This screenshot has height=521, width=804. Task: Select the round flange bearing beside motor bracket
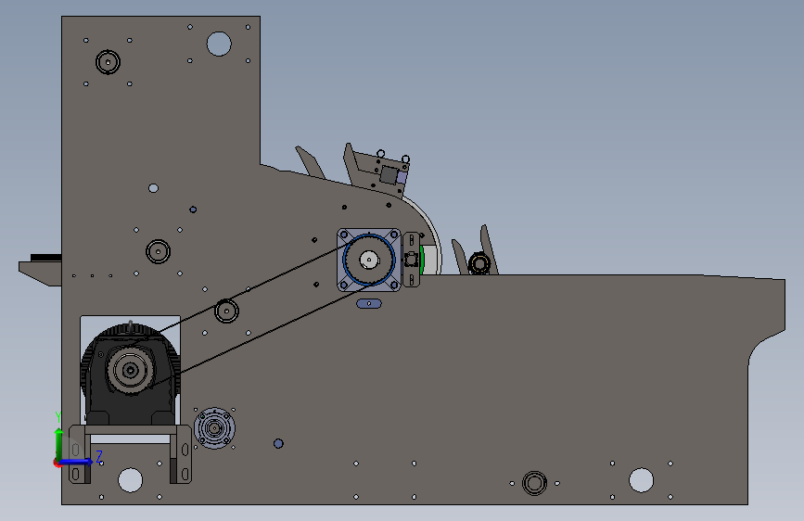pyautogui.click(x=214, y=427)
